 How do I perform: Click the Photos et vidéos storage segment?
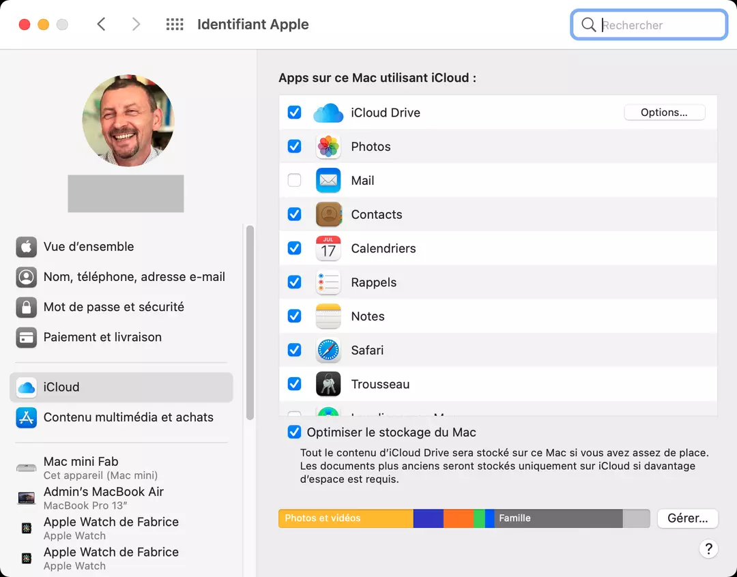tap(346, 518)
